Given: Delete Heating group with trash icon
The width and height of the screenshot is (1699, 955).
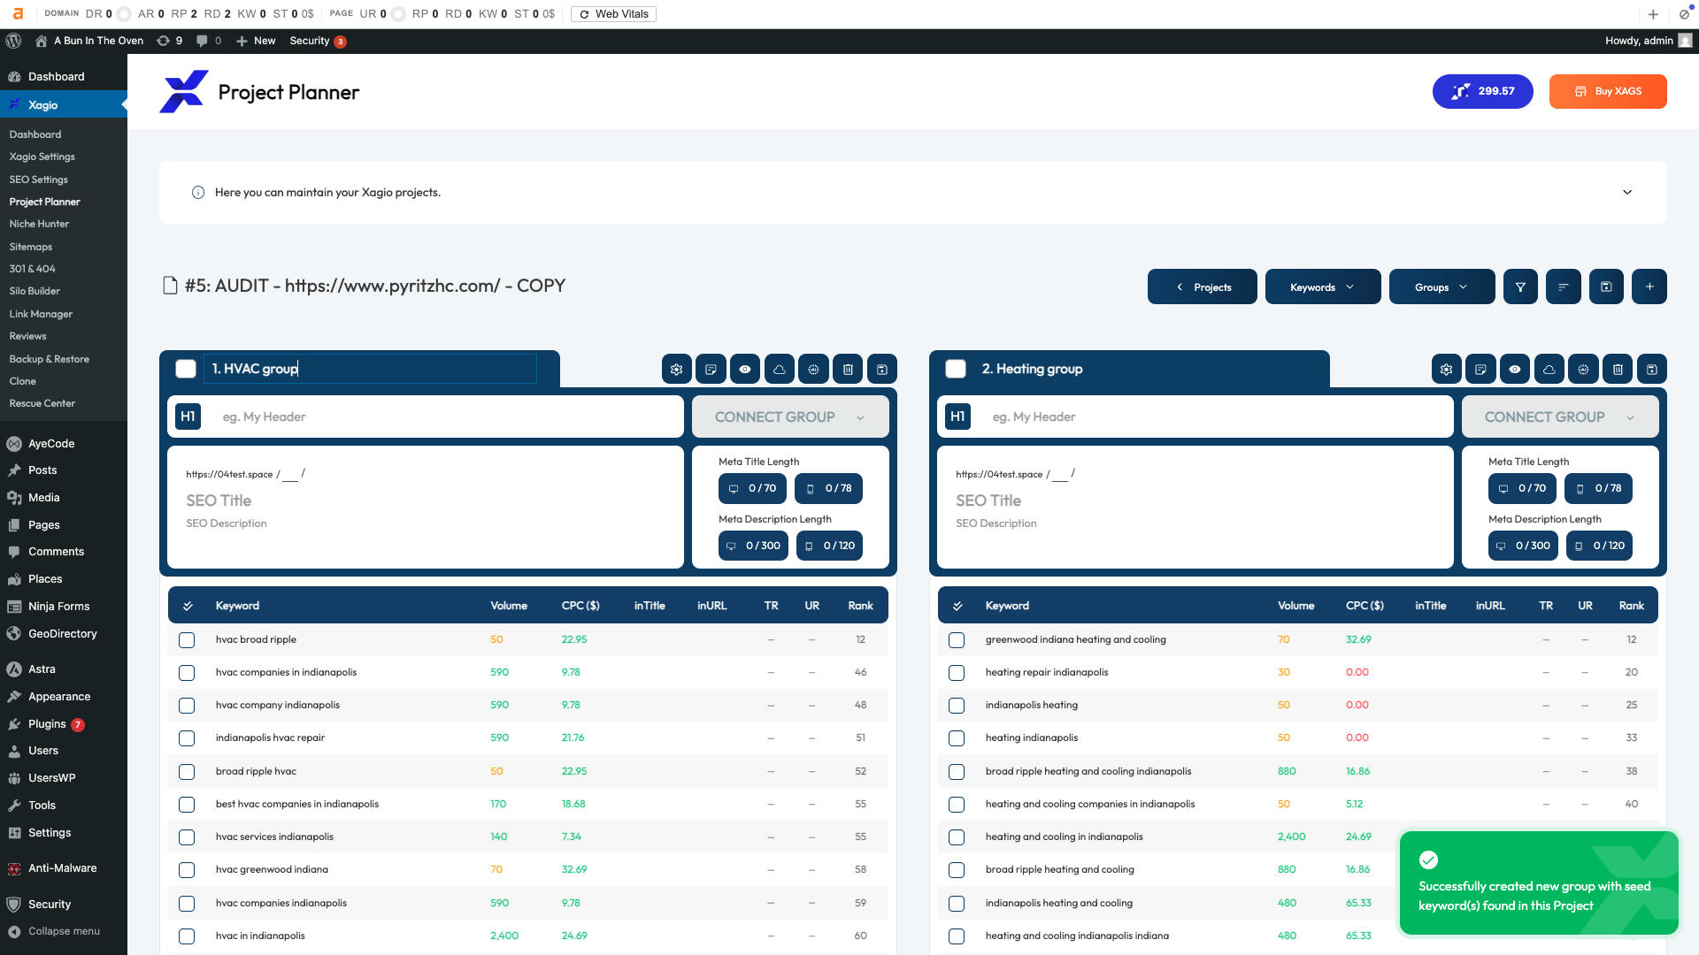Looking at the screenshot, I should [1618, 370].
